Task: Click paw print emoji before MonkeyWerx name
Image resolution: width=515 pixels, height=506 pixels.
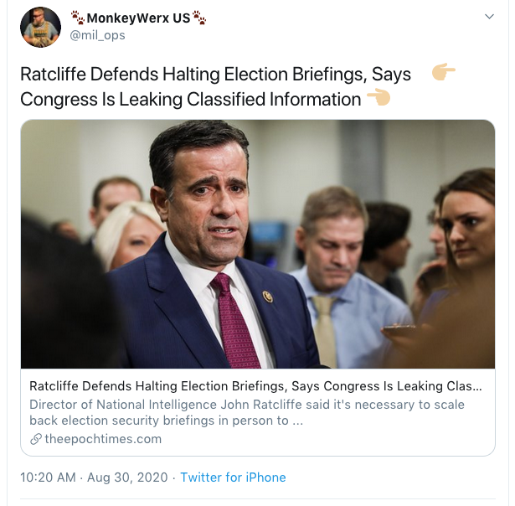Action: [x=77, y=18]
